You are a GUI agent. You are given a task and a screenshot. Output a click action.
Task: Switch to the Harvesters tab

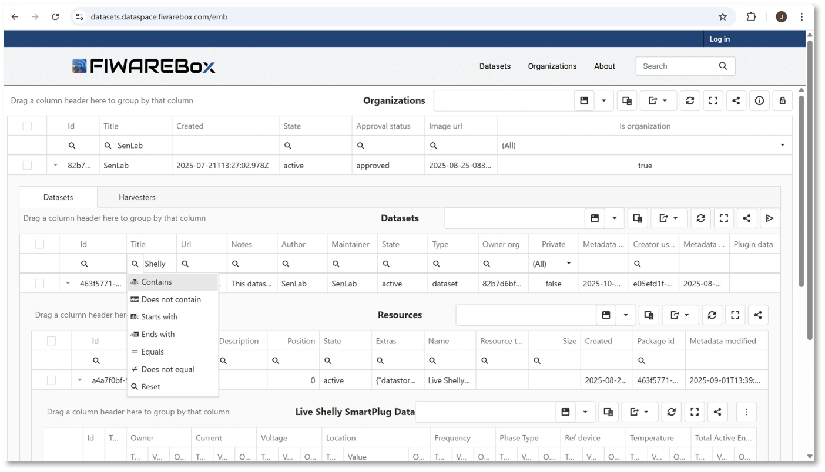[137, 197]
